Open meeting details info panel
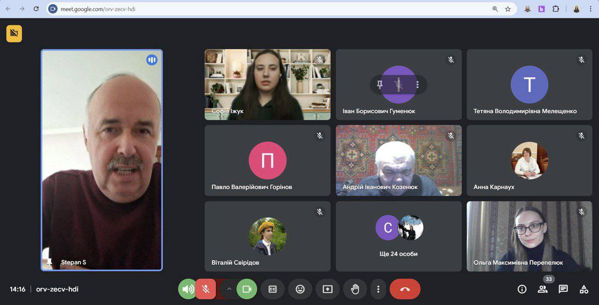 pos(522,289)
